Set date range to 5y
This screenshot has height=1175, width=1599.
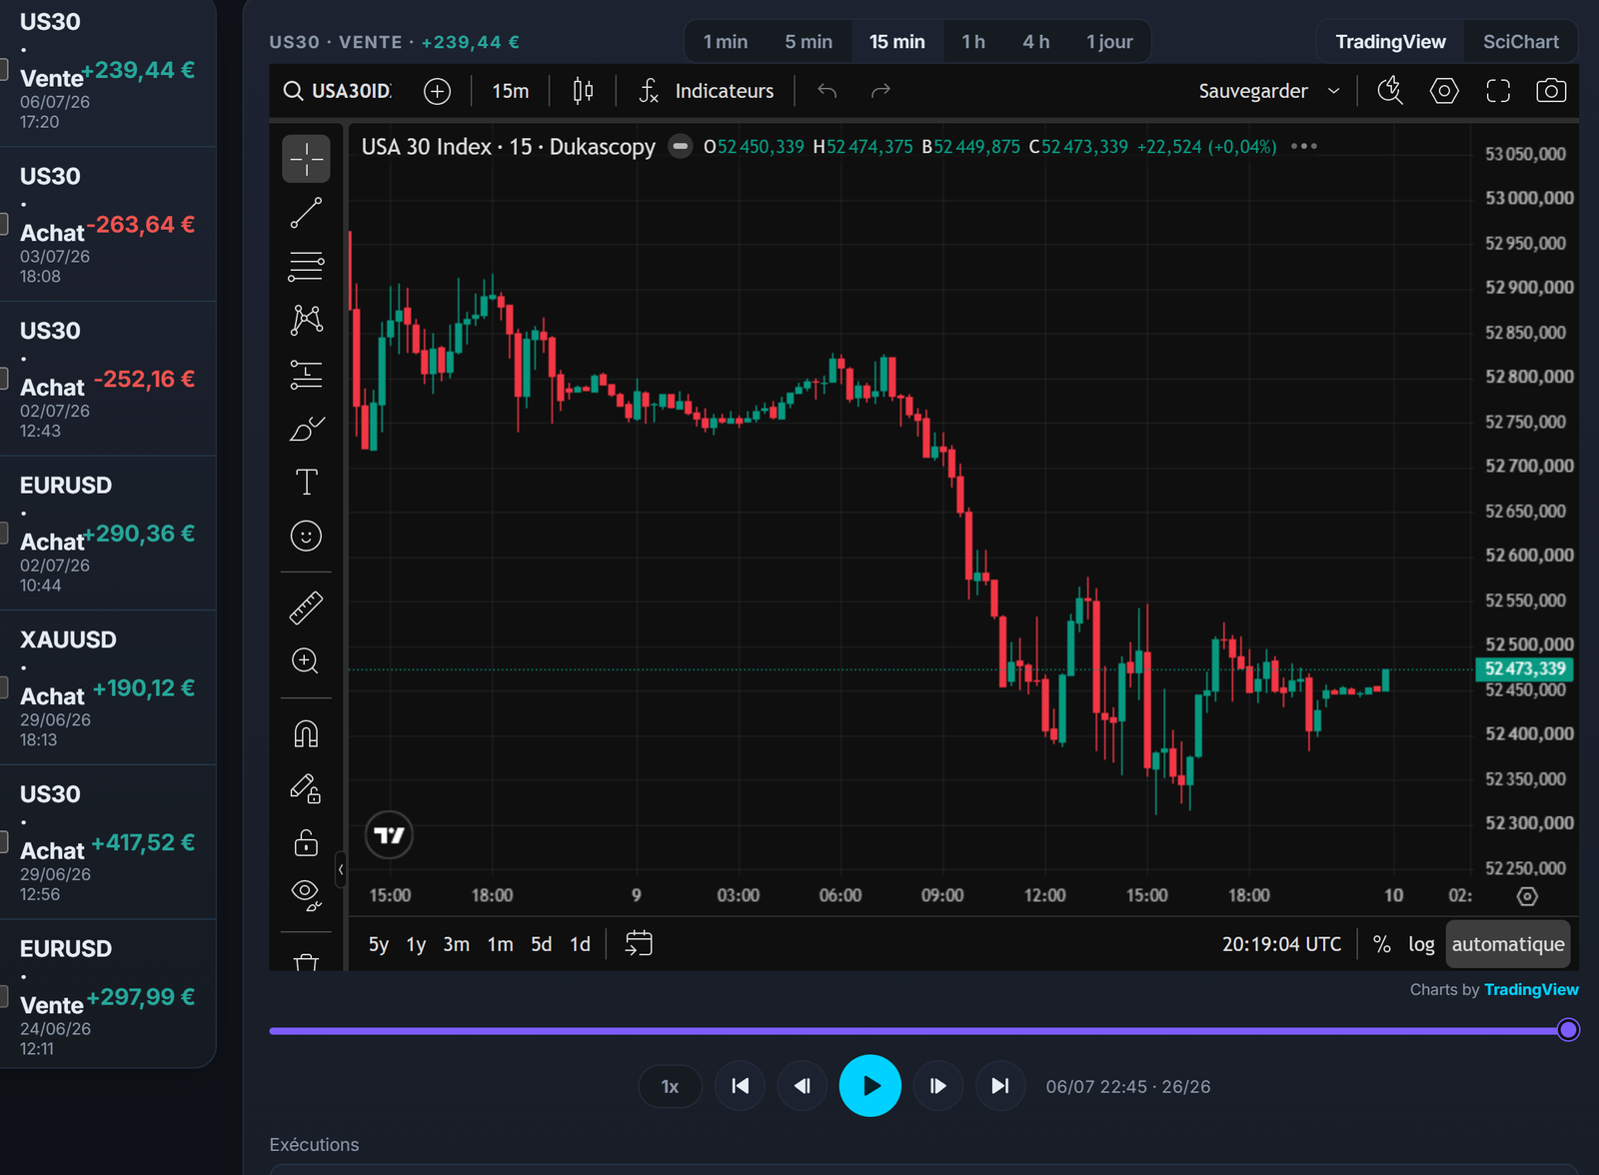379,944
